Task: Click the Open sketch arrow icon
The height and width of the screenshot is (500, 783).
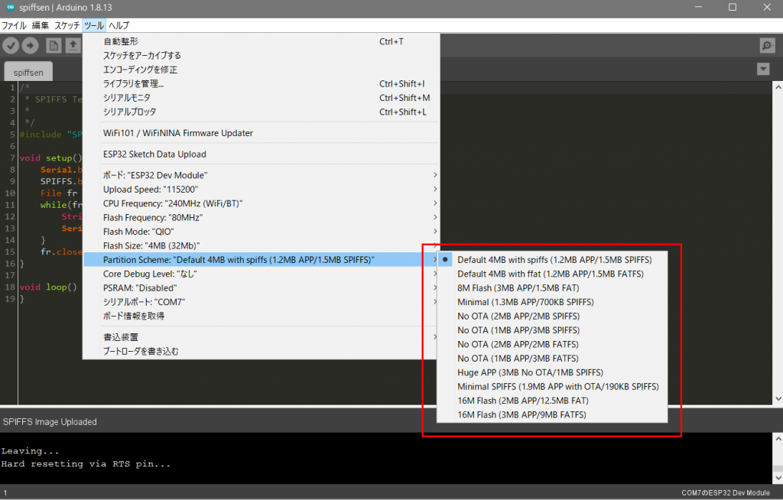Action: [73, 46]
